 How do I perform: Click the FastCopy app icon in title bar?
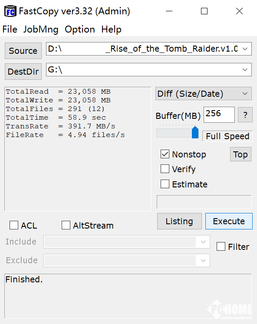point(10,11)
